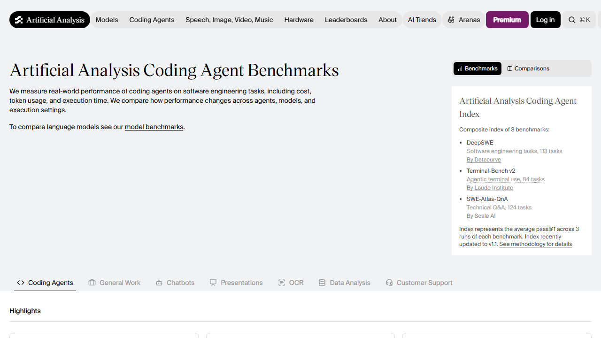The image size is (601, 338).
Task: Open Agentic terminal use, 84 tasks link
Action: click(x=506, y=179)
